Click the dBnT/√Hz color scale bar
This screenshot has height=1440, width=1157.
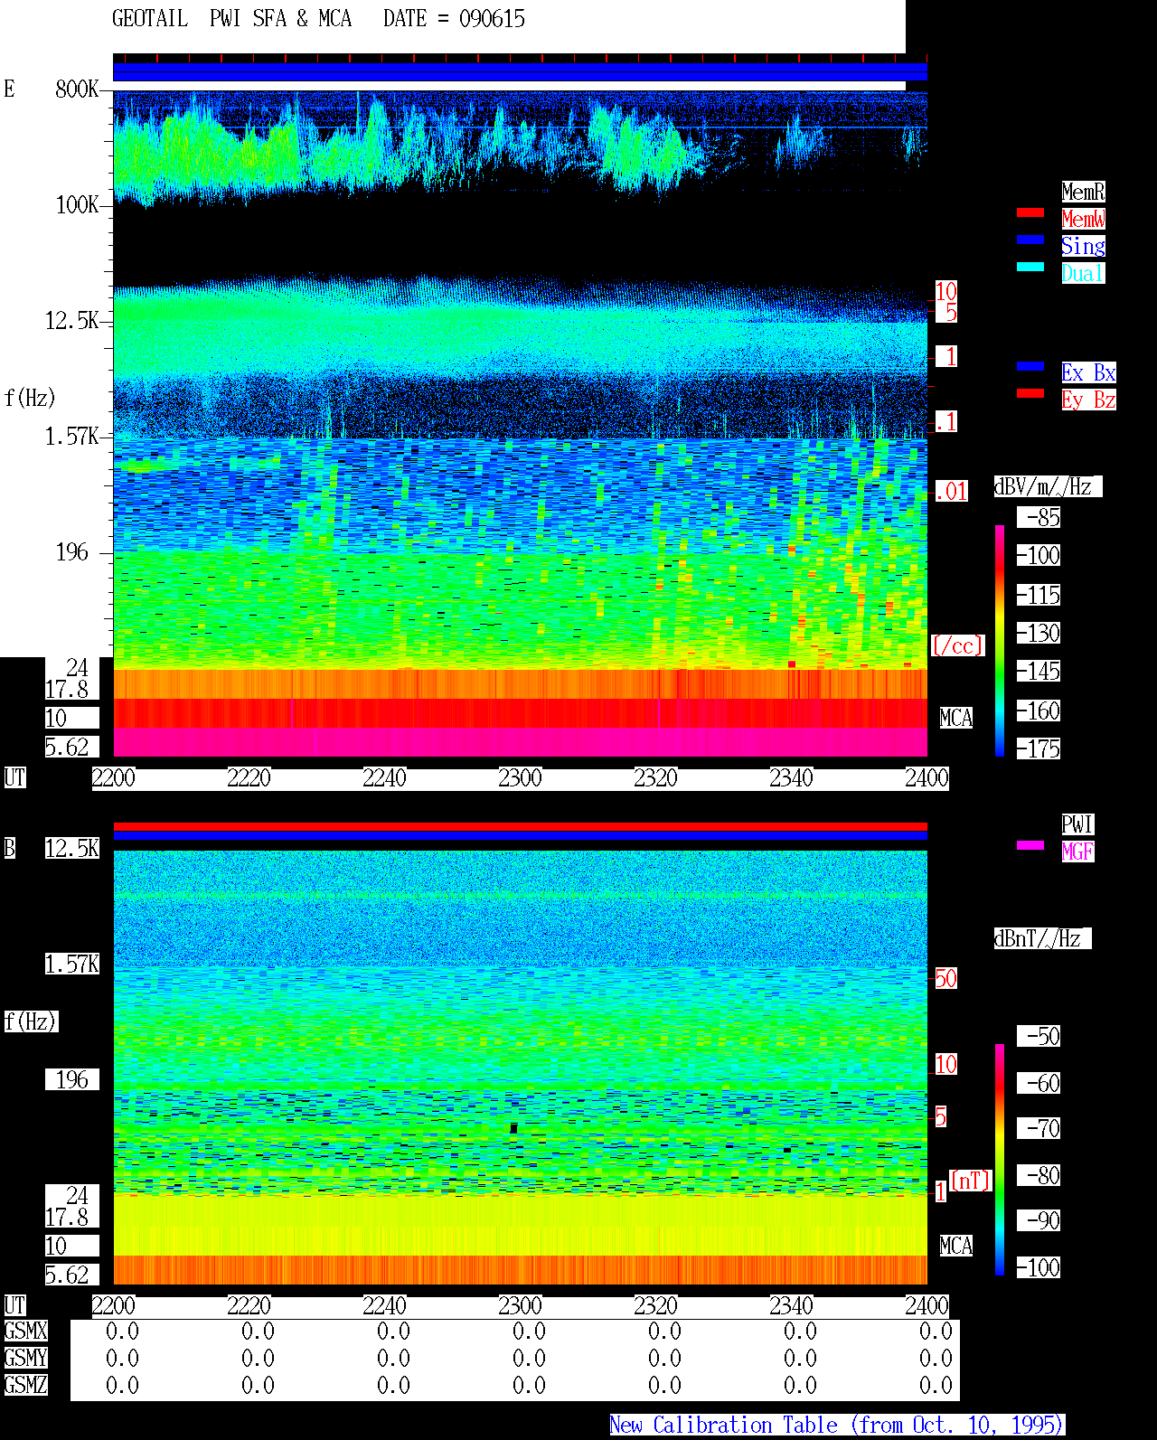coord(1000,1160)
